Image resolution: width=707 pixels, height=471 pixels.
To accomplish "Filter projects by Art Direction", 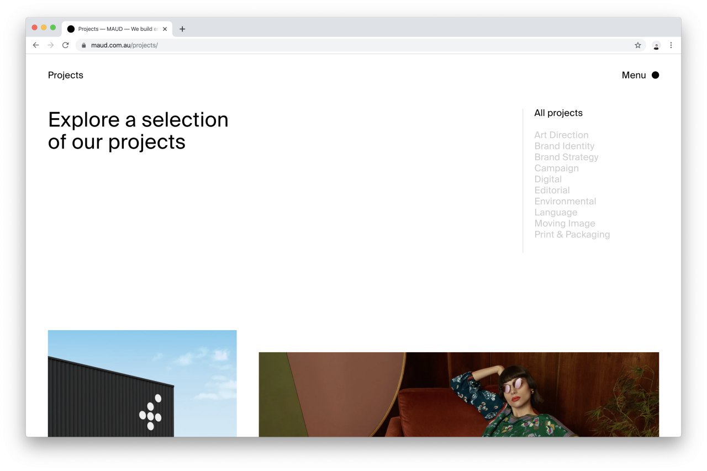I will 561,135.
